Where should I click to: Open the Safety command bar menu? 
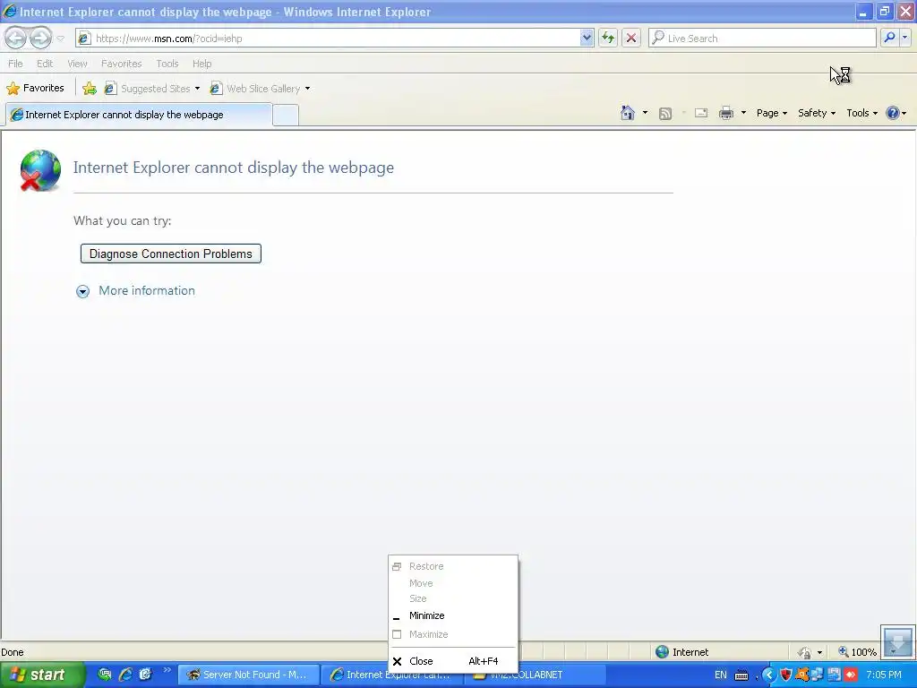pos(817,113)
